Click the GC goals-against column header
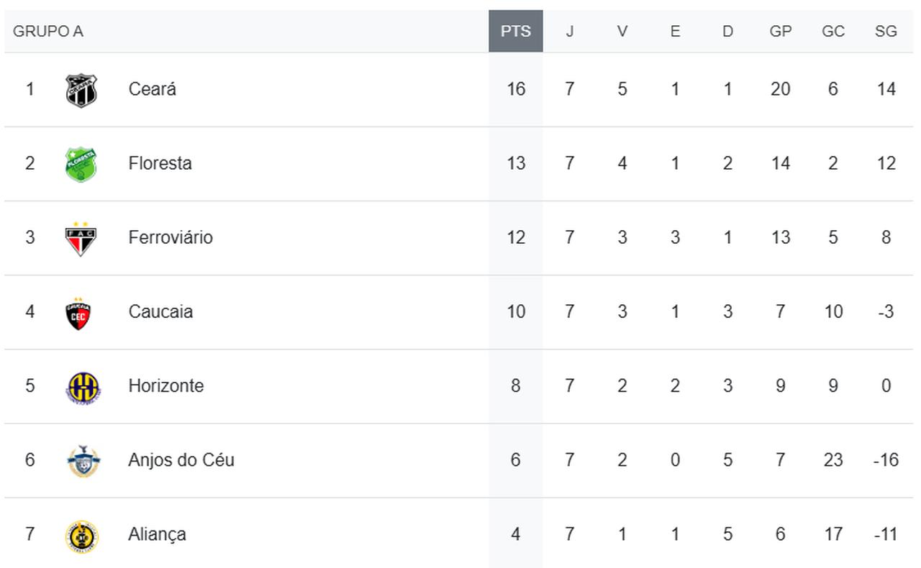The width and height of the screenshot is (921, 568). pos(832,32)
